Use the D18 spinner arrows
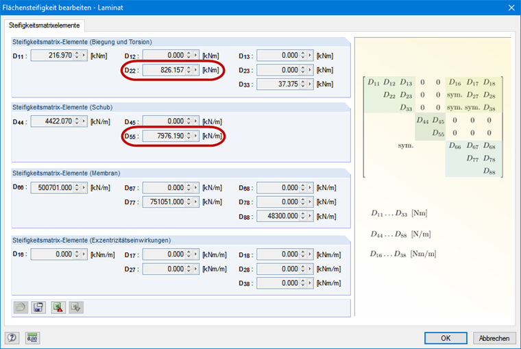The width and height of the screenshot is (521, 349). 303,254
